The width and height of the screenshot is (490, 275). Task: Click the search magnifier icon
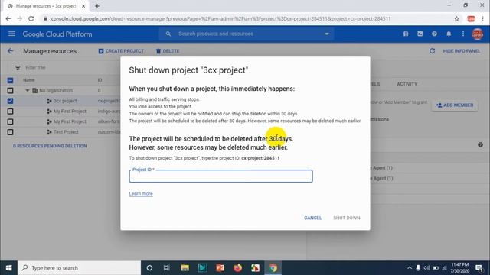[x=168, y=34]
